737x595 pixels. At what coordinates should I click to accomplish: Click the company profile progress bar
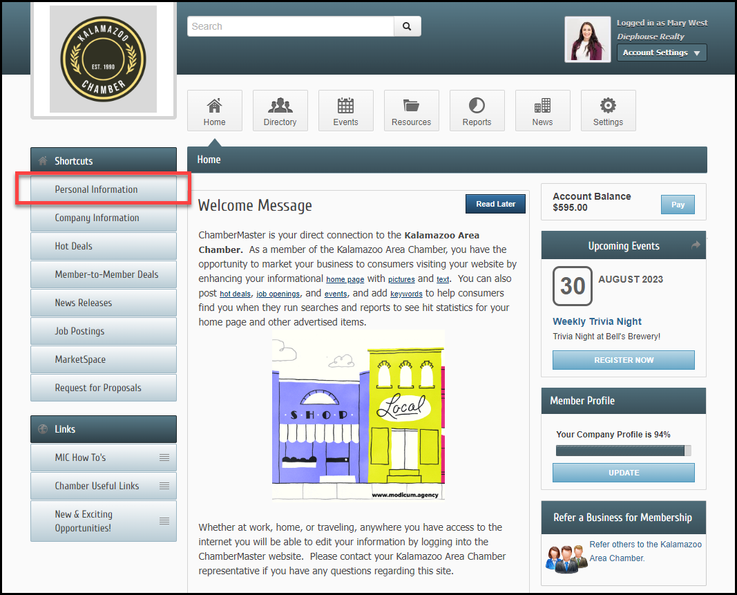(x=623, y=451)
